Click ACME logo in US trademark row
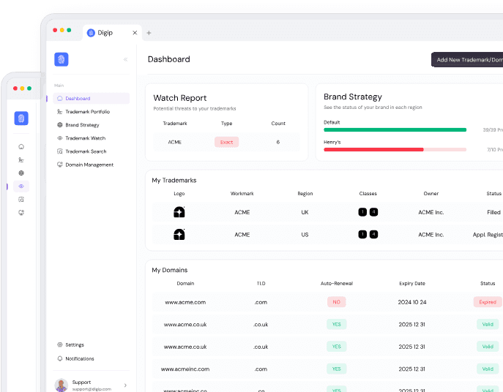 179,235
